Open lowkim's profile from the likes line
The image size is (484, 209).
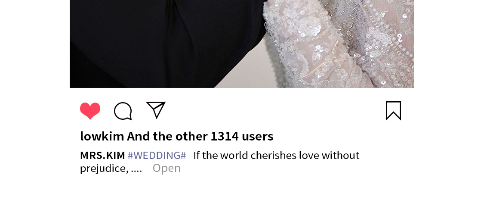102,136
